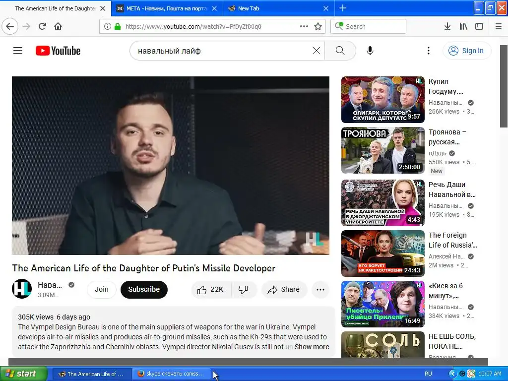This screenshot has width=508, height=381.
Task: Click the green padlock security icon
Action: pyautogui.click(x=118, y=26)
